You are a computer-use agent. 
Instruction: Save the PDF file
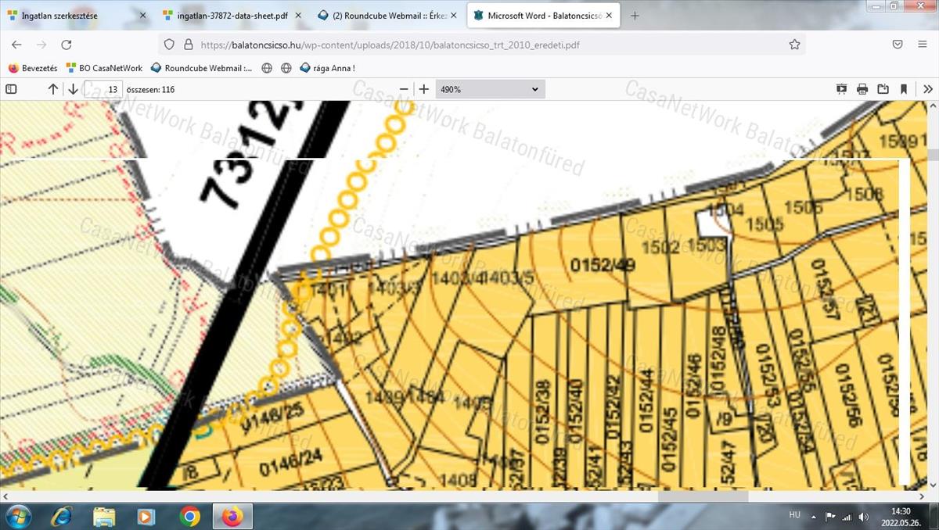[883, 89]
